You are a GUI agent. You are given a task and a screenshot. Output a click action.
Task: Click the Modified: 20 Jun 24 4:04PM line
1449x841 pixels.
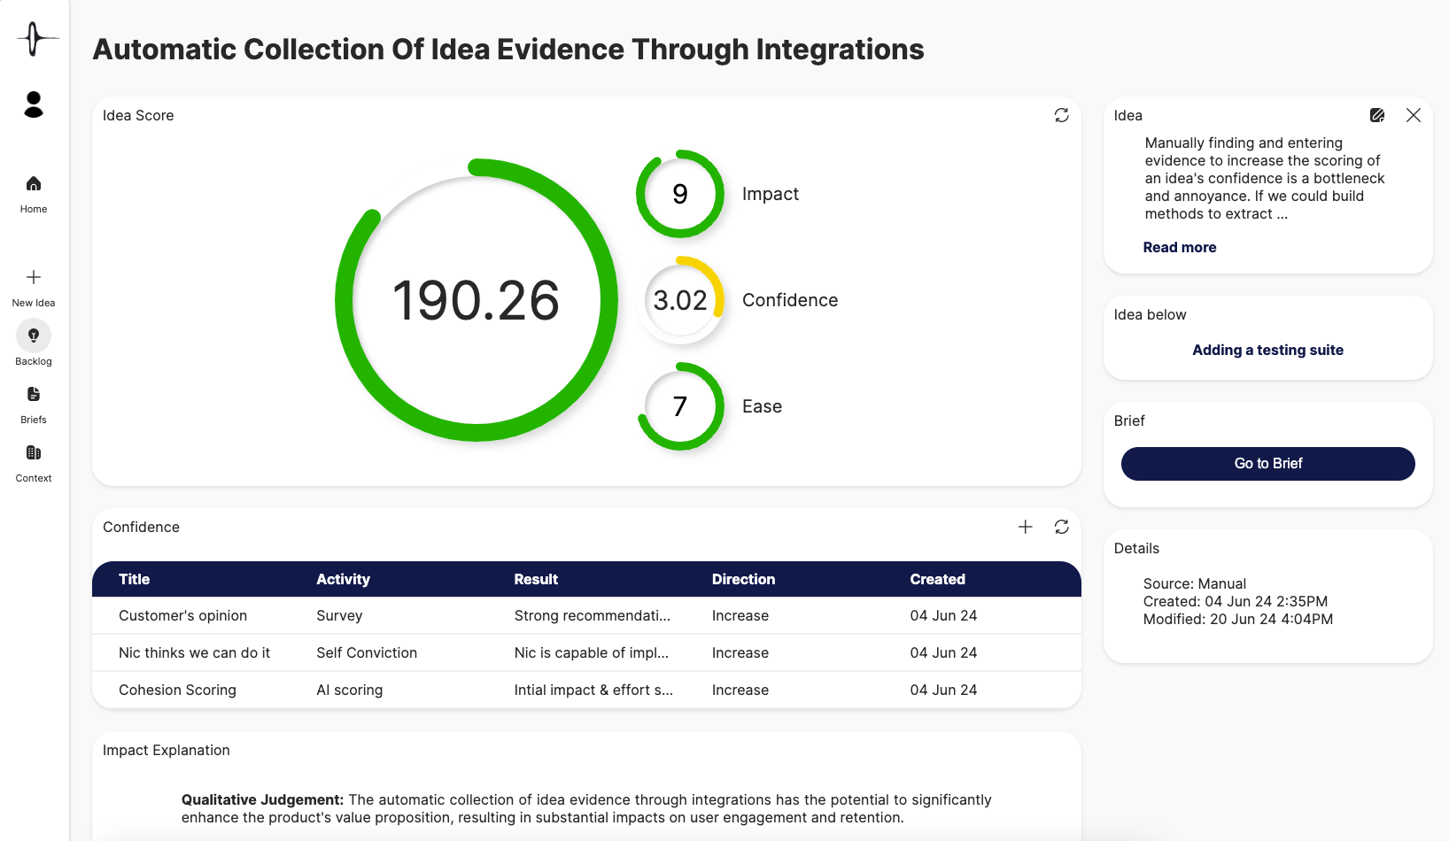[x=1237, y=619]
